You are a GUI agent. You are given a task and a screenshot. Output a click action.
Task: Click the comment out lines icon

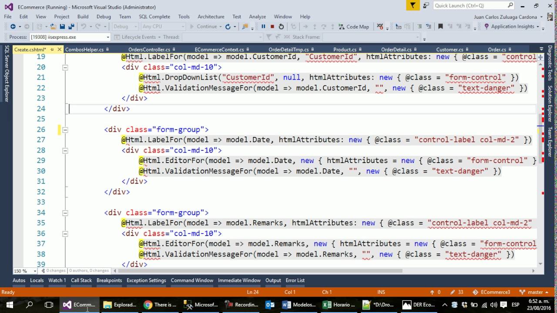pyautogui.click(x=419, y=27)
